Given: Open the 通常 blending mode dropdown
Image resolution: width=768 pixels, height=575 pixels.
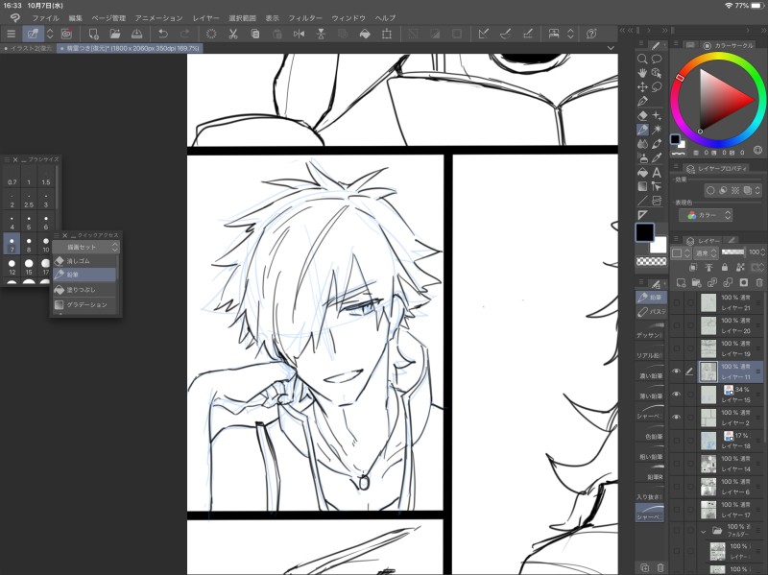Looking at the screenshot, I should coord(707,252).
